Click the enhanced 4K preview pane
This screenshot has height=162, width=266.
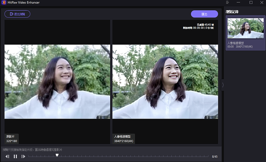tap(165, 82)
